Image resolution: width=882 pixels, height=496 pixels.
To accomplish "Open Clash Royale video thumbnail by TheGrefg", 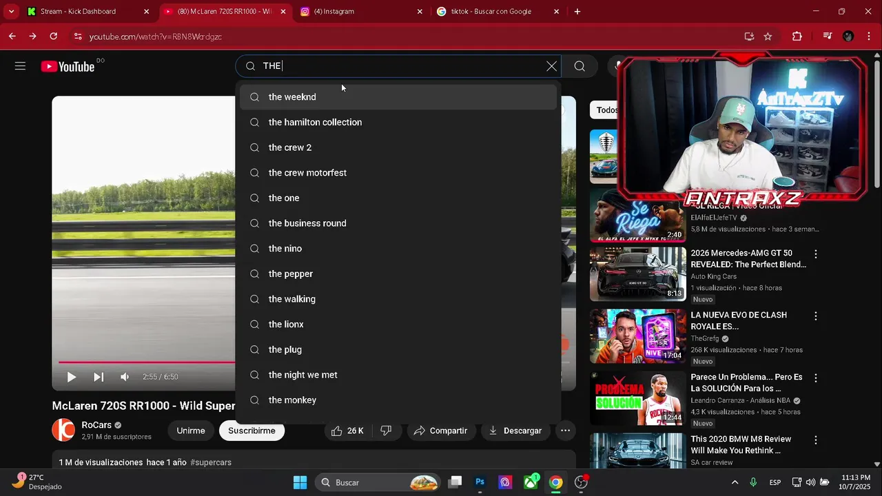I will (637, 335).
